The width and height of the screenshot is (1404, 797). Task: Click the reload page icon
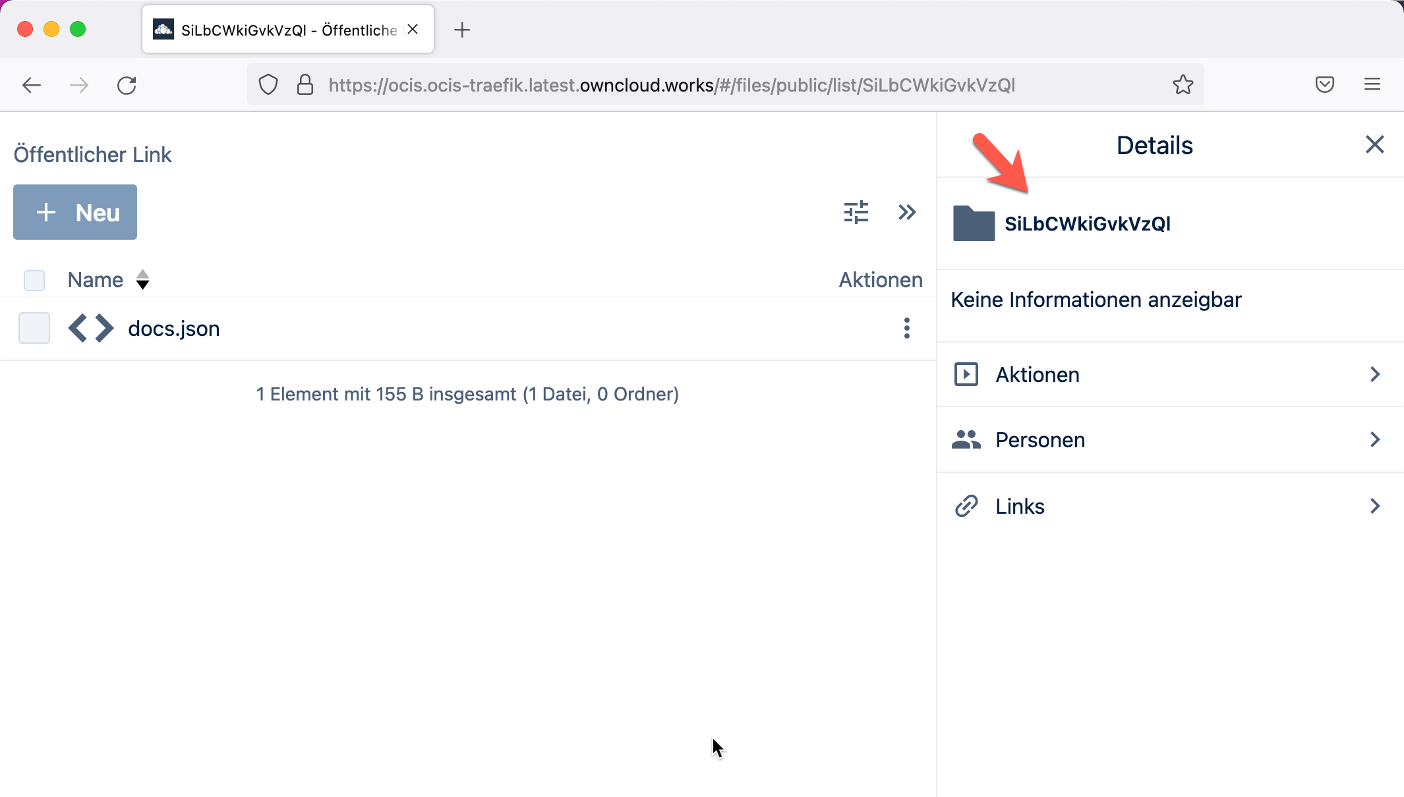click(x=127, y=84)
